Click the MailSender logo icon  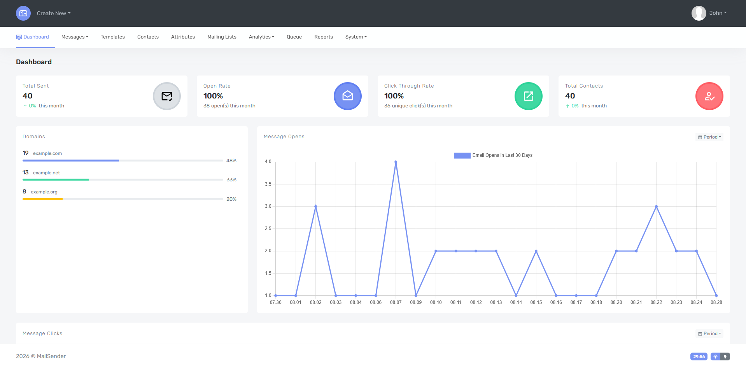(23, 13)
